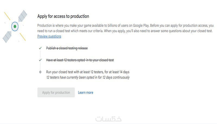Image resolution: width=217 pixels, height=124 pixels.
Task: Select the struck-through Have at least 12 testers step
Action: click(80, 60)
